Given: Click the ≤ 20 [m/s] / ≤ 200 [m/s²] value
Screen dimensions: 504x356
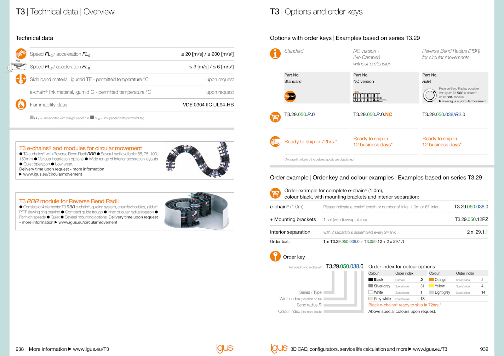Looking at the screenshot, I should (x=207, y=54).
